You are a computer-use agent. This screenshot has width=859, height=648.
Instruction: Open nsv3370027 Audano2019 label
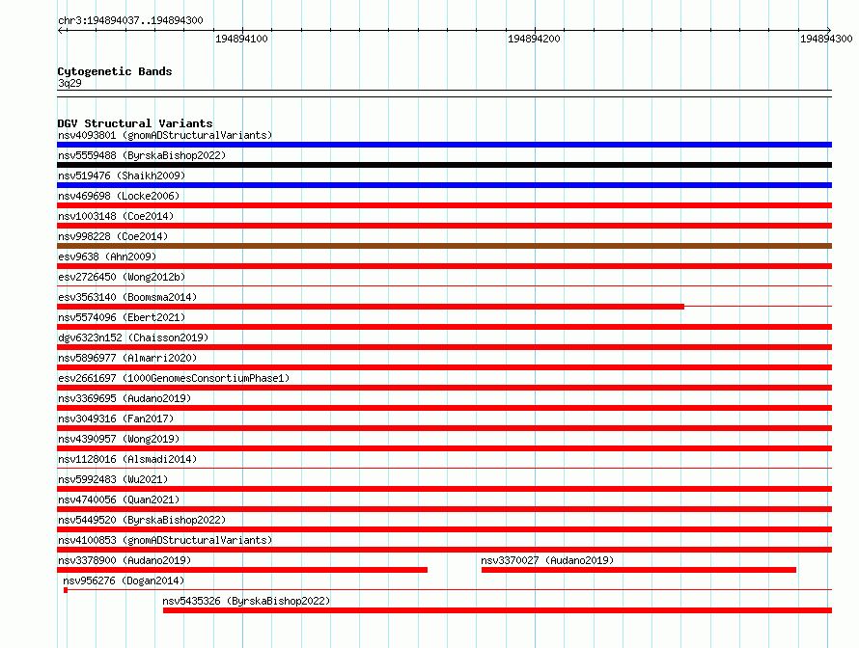coord(547,560)
